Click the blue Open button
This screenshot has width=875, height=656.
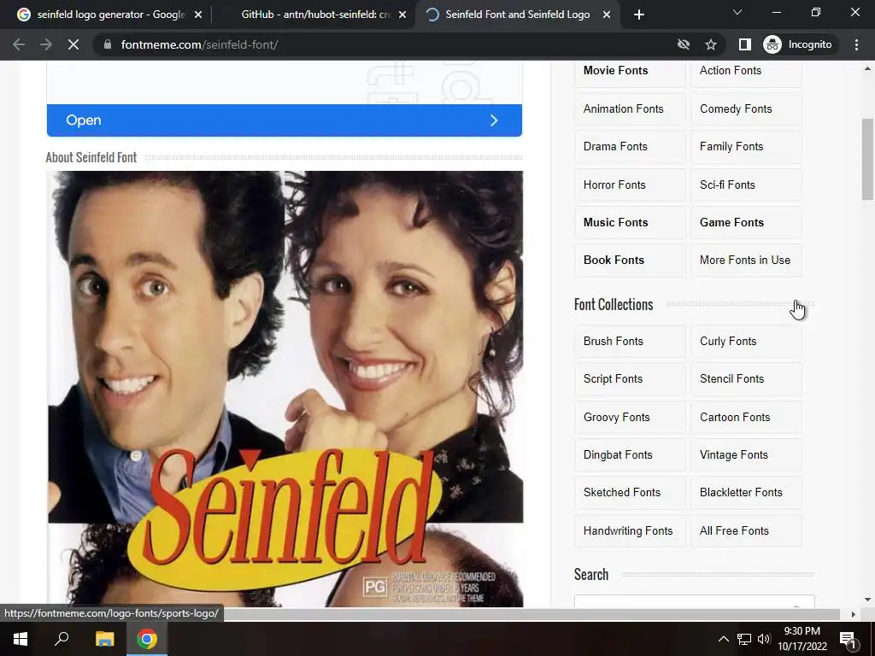click(x=284, y=120)
